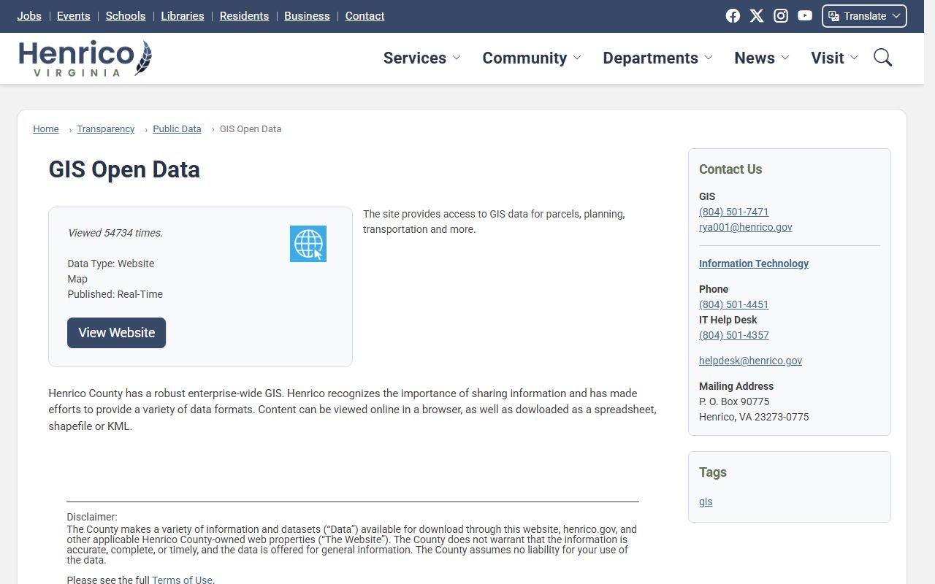The height and width of the screenshot is (584, 935).
Task: Open Libraries in the top bar
Action: [x=183, y=16]
